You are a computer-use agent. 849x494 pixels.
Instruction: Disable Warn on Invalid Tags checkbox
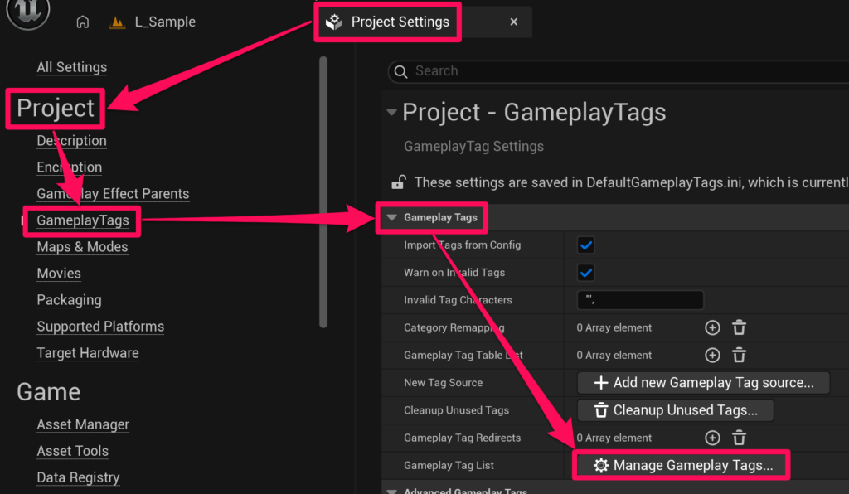point(586,273)
